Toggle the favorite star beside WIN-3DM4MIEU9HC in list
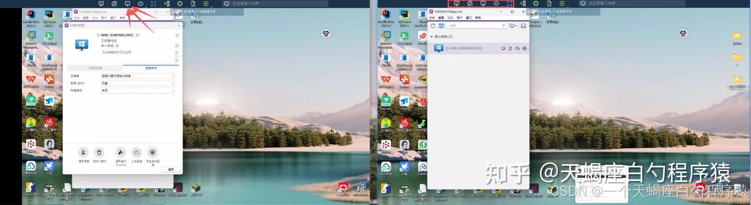The image size is (751, 205). tap(447, 48)
